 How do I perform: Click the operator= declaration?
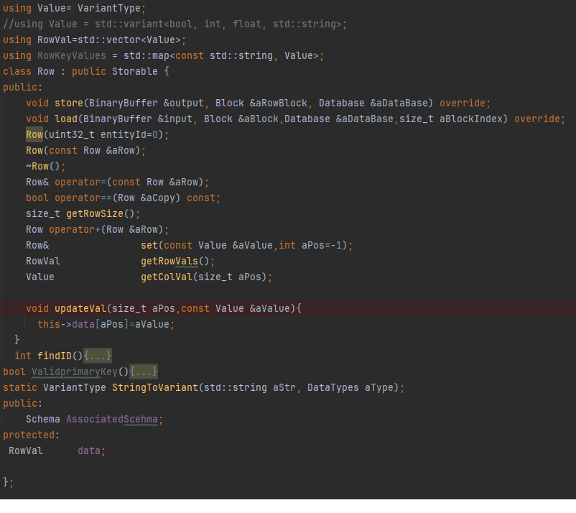(x=118, y=182)
